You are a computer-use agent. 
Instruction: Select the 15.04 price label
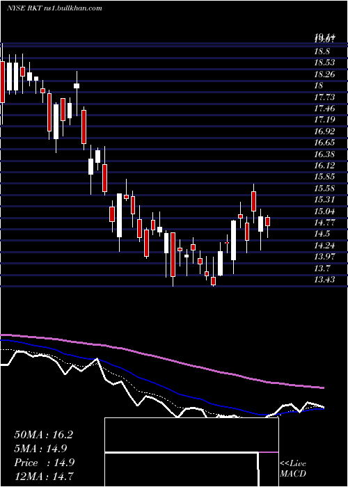click(x=324, y=211)
